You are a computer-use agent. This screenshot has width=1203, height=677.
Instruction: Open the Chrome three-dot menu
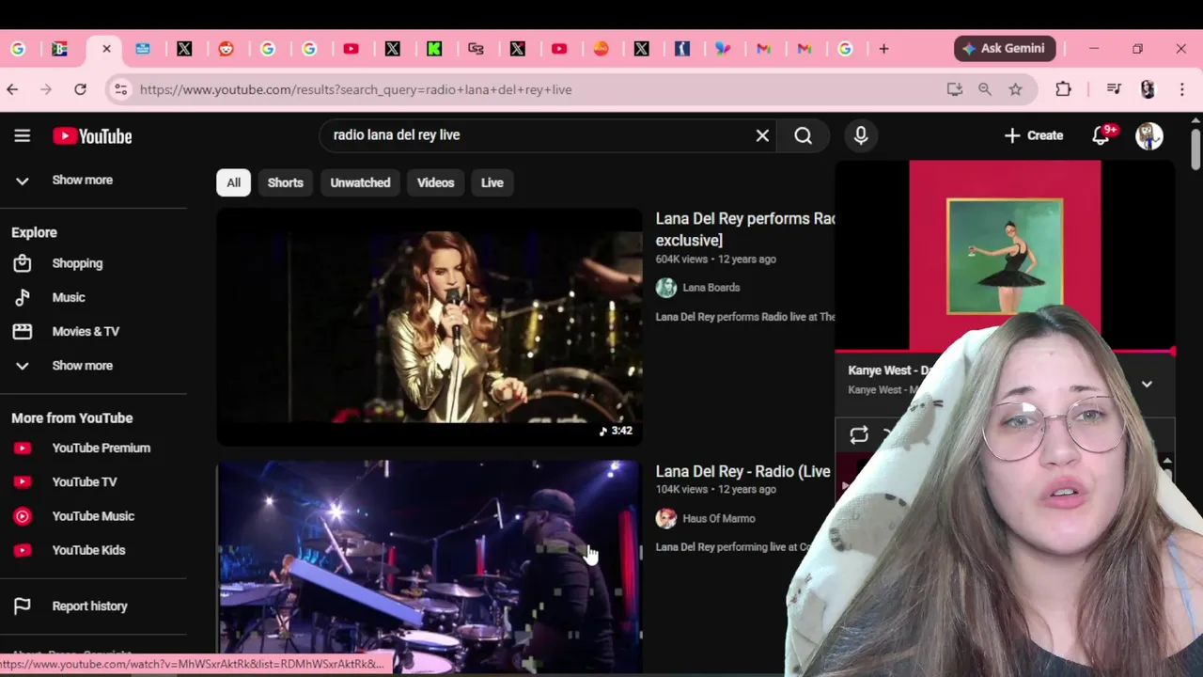click(1182, 89)
